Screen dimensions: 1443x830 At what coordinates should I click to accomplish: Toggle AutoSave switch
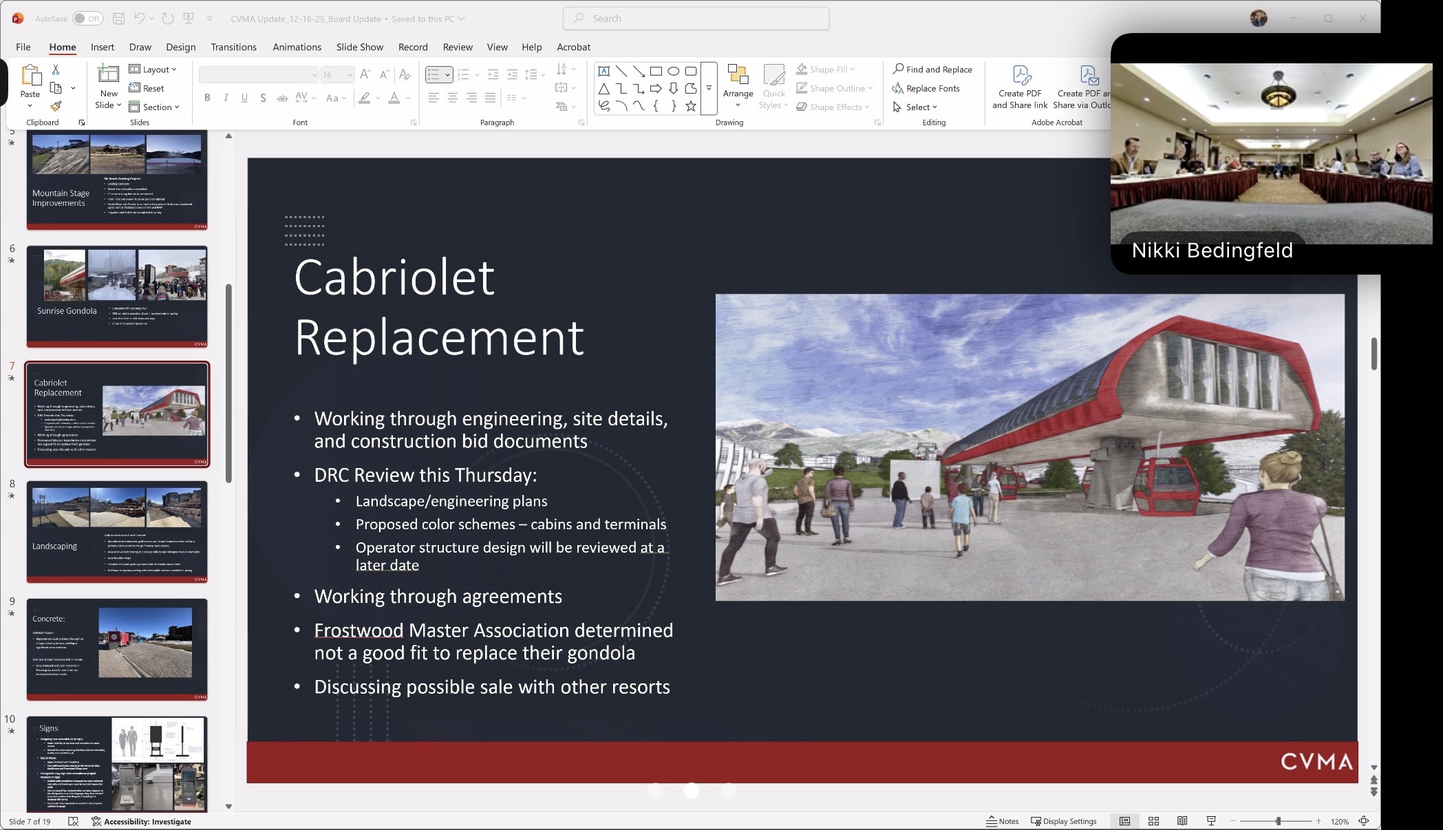click(x=87, y=19)
